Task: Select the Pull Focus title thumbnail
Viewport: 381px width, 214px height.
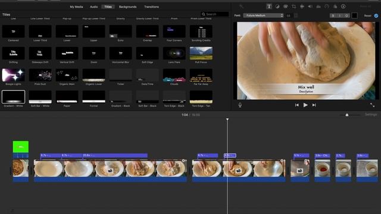Action: 201,53
